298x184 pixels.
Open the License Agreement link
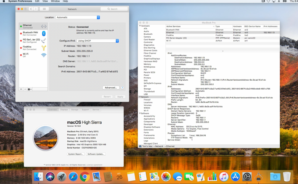pyautogui.click(x=94, y=165)
